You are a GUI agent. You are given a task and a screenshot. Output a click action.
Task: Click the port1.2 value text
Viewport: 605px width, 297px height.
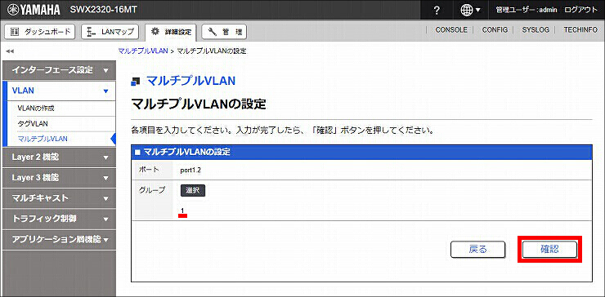point(190,171)
